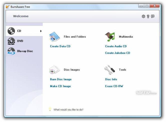Click the Files and Folders heading
This screenshot has height=122, width=166.
coord(75,37)
